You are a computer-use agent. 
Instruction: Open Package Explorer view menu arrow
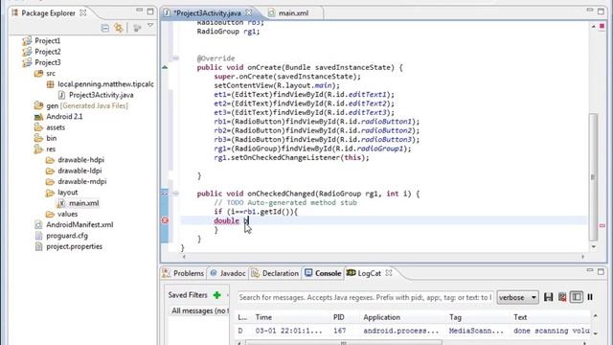click(150, 26)
